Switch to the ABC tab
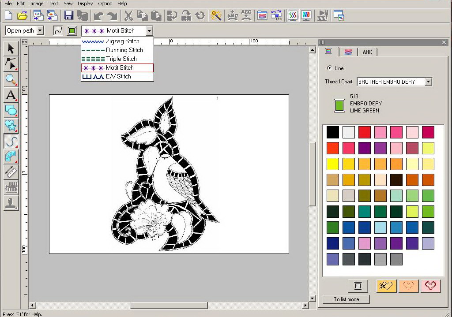 [367, 52]
